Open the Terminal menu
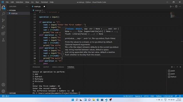The height and width of the screenshot is (102, 183). [44, 2]
